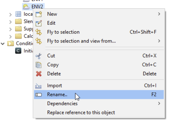Click the Fly to selection arrows icon
Viewport: 174px width, 124px height.
point(38,32)
